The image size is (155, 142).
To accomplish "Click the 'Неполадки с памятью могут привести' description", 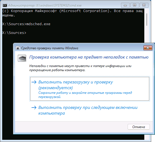I will click(80, 68).
